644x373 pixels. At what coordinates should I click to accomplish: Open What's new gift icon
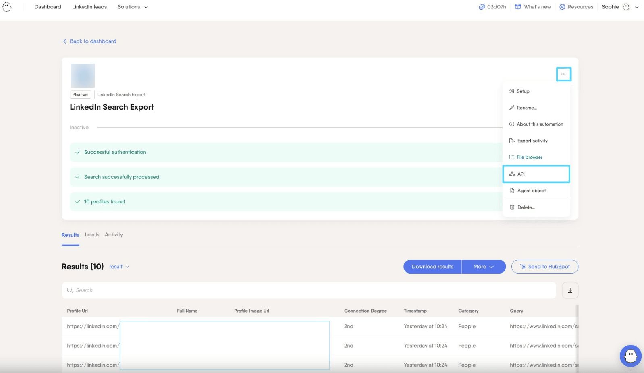click(x=518, y=7)
